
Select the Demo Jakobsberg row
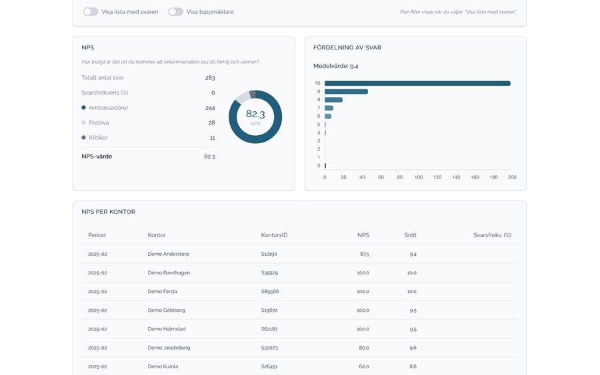click(299, 348)
